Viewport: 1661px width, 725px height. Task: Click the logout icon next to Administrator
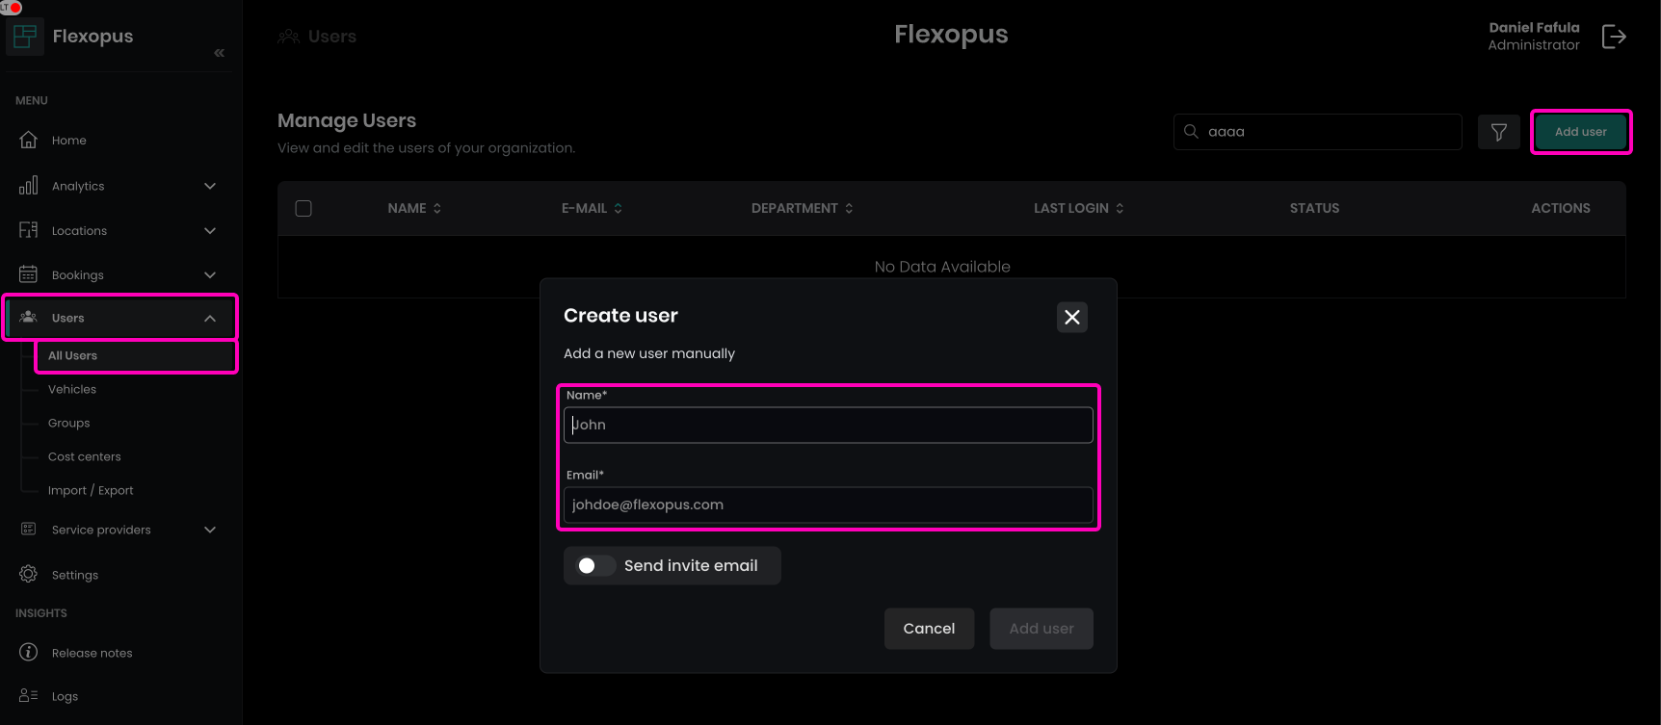[x=1614, y=37]
